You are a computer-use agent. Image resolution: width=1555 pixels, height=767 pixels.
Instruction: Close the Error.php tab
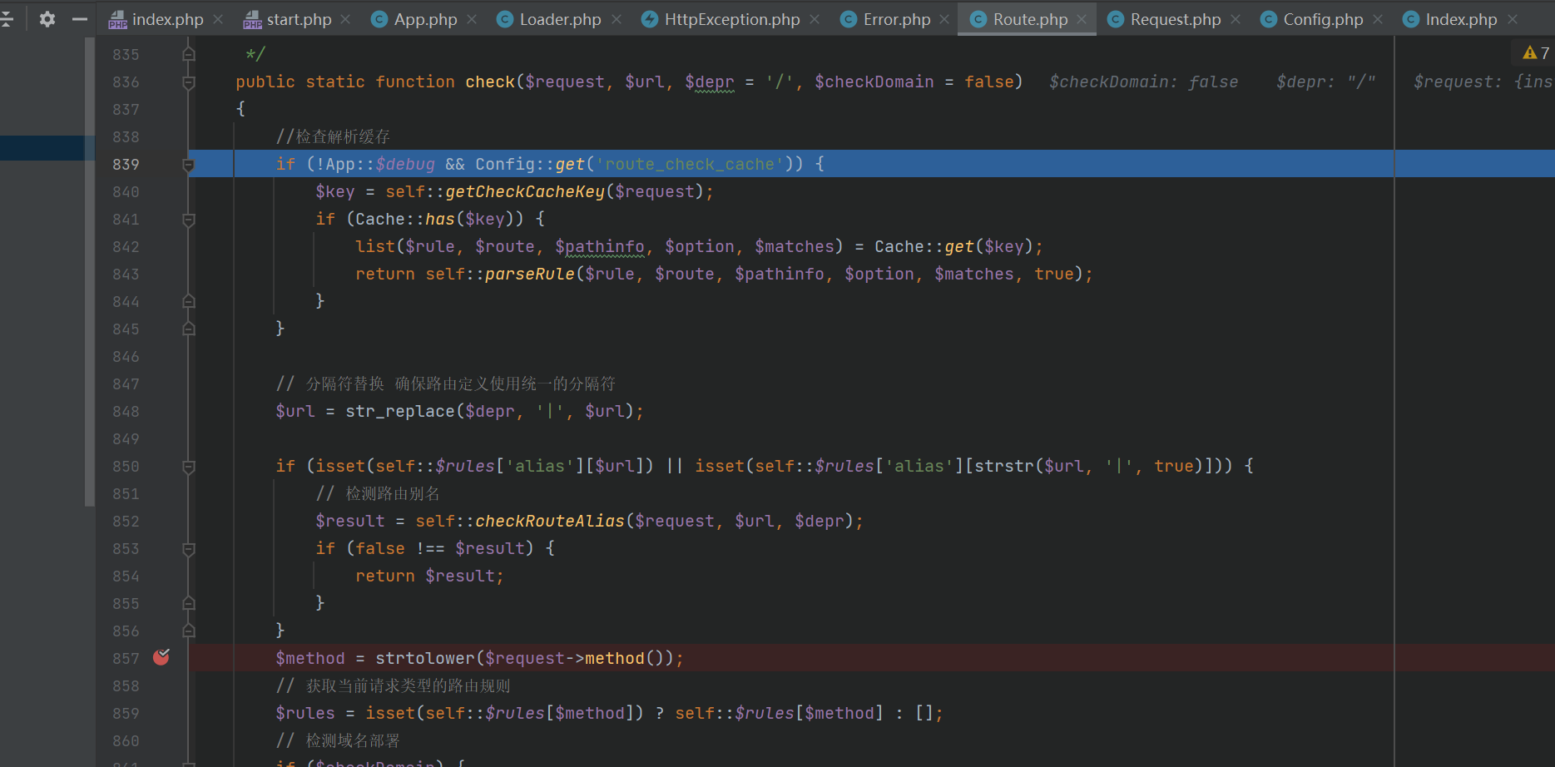click(944, 19)
